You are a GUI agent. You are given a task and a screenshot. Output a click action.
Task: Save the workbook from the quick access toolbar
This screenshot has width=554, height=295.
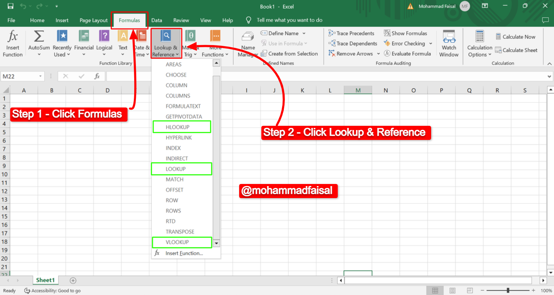pos(11,6)
